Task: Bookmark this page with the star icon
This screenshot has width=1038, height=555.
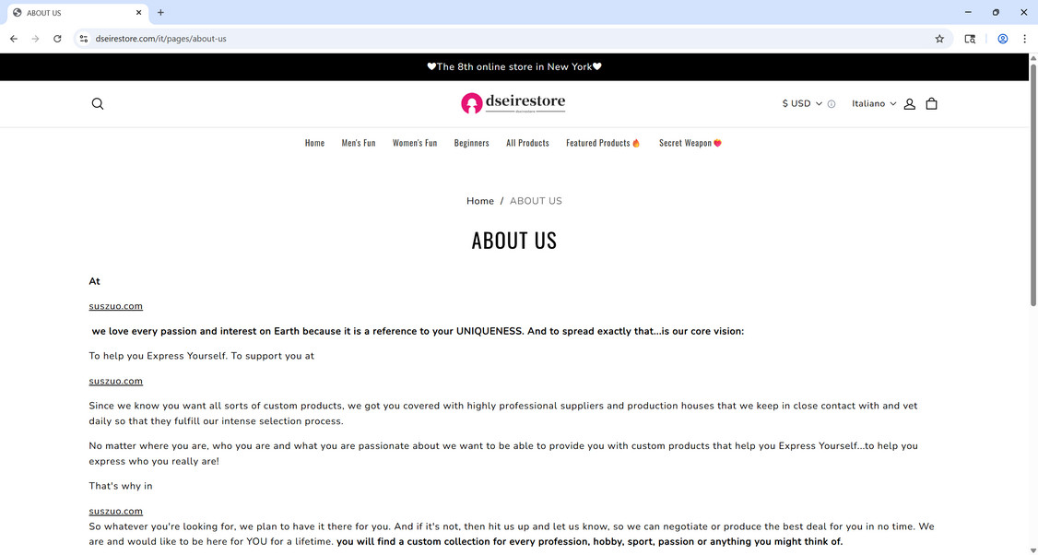Action: (x=939, y=39)
